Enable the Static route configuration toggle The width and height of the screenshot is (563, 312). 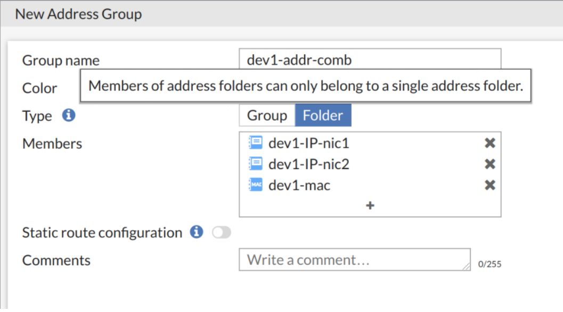click(x=222, y=233)
